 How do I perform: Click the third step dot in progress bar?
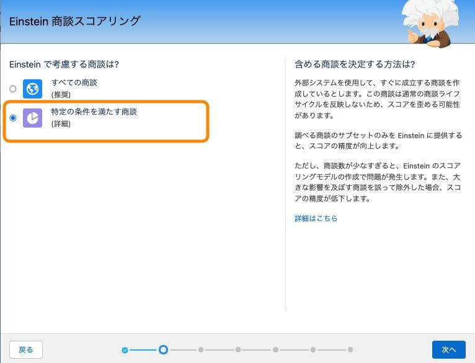tap(201, 350)
